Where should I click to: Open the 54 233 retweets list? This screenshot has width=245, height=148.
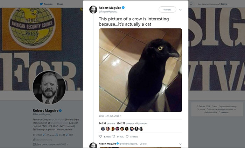tap(107, 123)
